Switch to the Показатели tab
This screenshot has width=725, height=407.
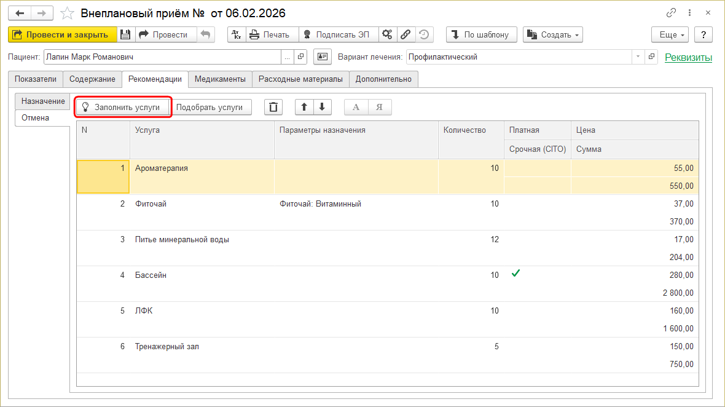click(36, 79)
